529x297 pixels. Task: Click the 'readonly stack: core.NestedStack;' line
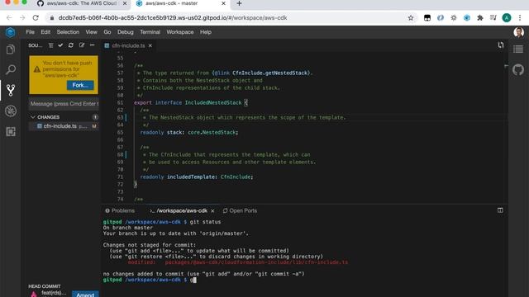click(x=189, y=132)
